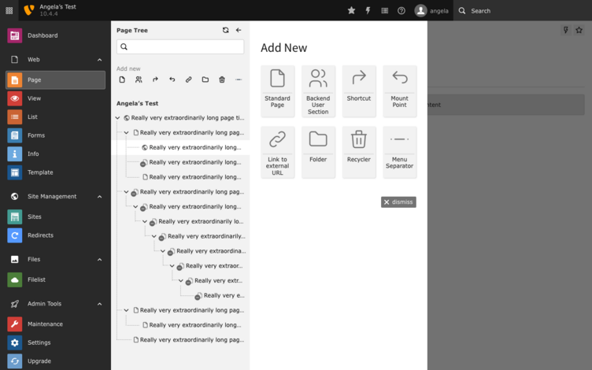Open the application grid menu icon

pyautogui.click(x=9, y=10)
